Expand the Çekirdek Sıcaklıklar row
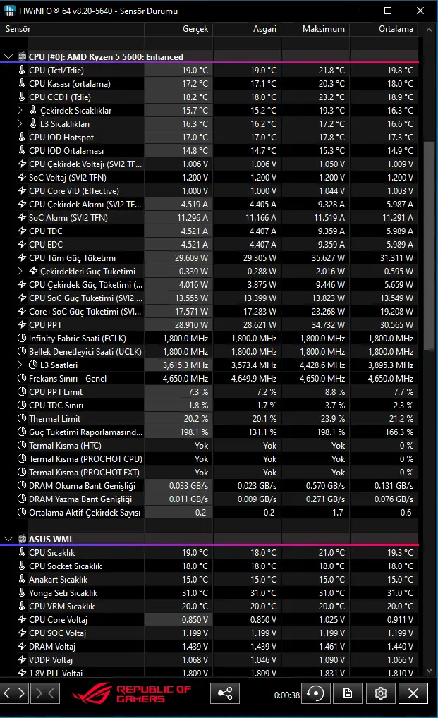Image resolution: width=438 pixels, height=718 pixels. (20, 110)
